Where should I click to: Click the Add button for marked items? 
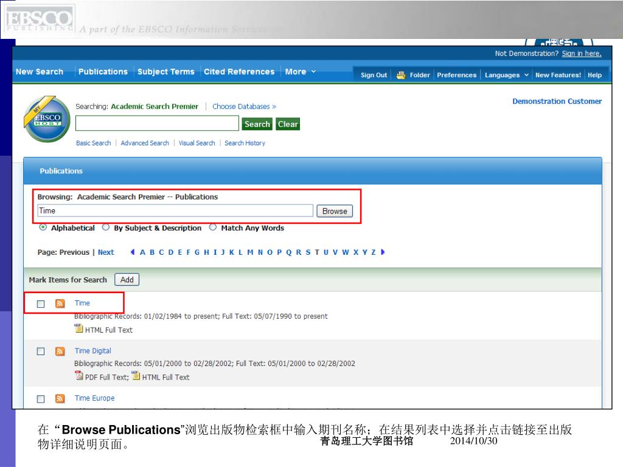coord(127,280)
